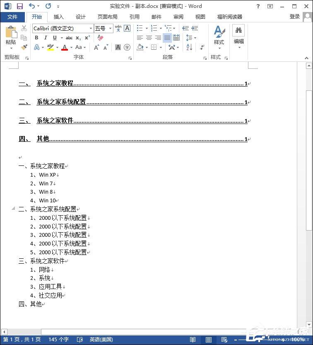Apply character border icon
Image resolution: width=313 pixels, height=345 pixels.
point(127,28)
